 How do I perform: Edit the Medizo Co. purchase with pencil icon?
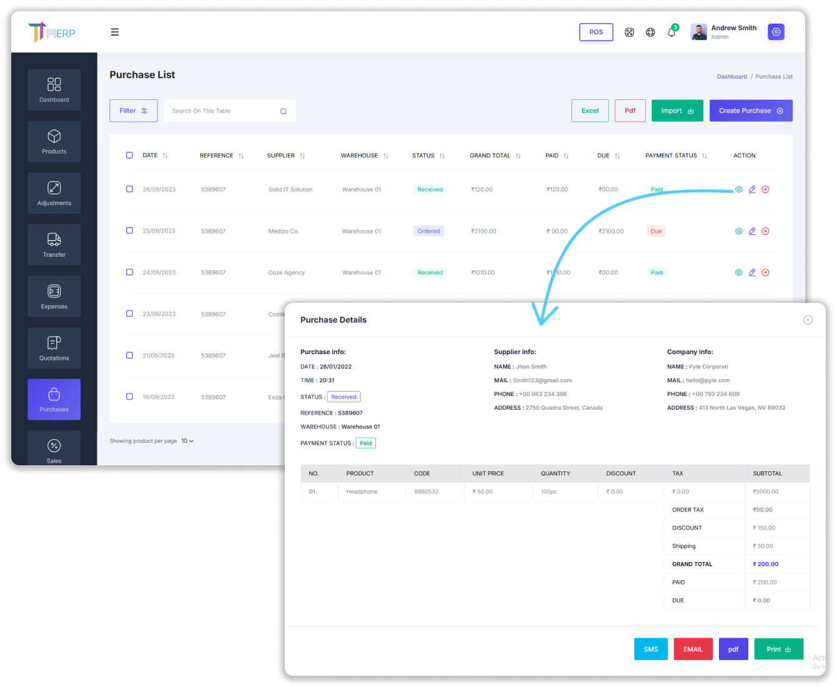point(752,231)
